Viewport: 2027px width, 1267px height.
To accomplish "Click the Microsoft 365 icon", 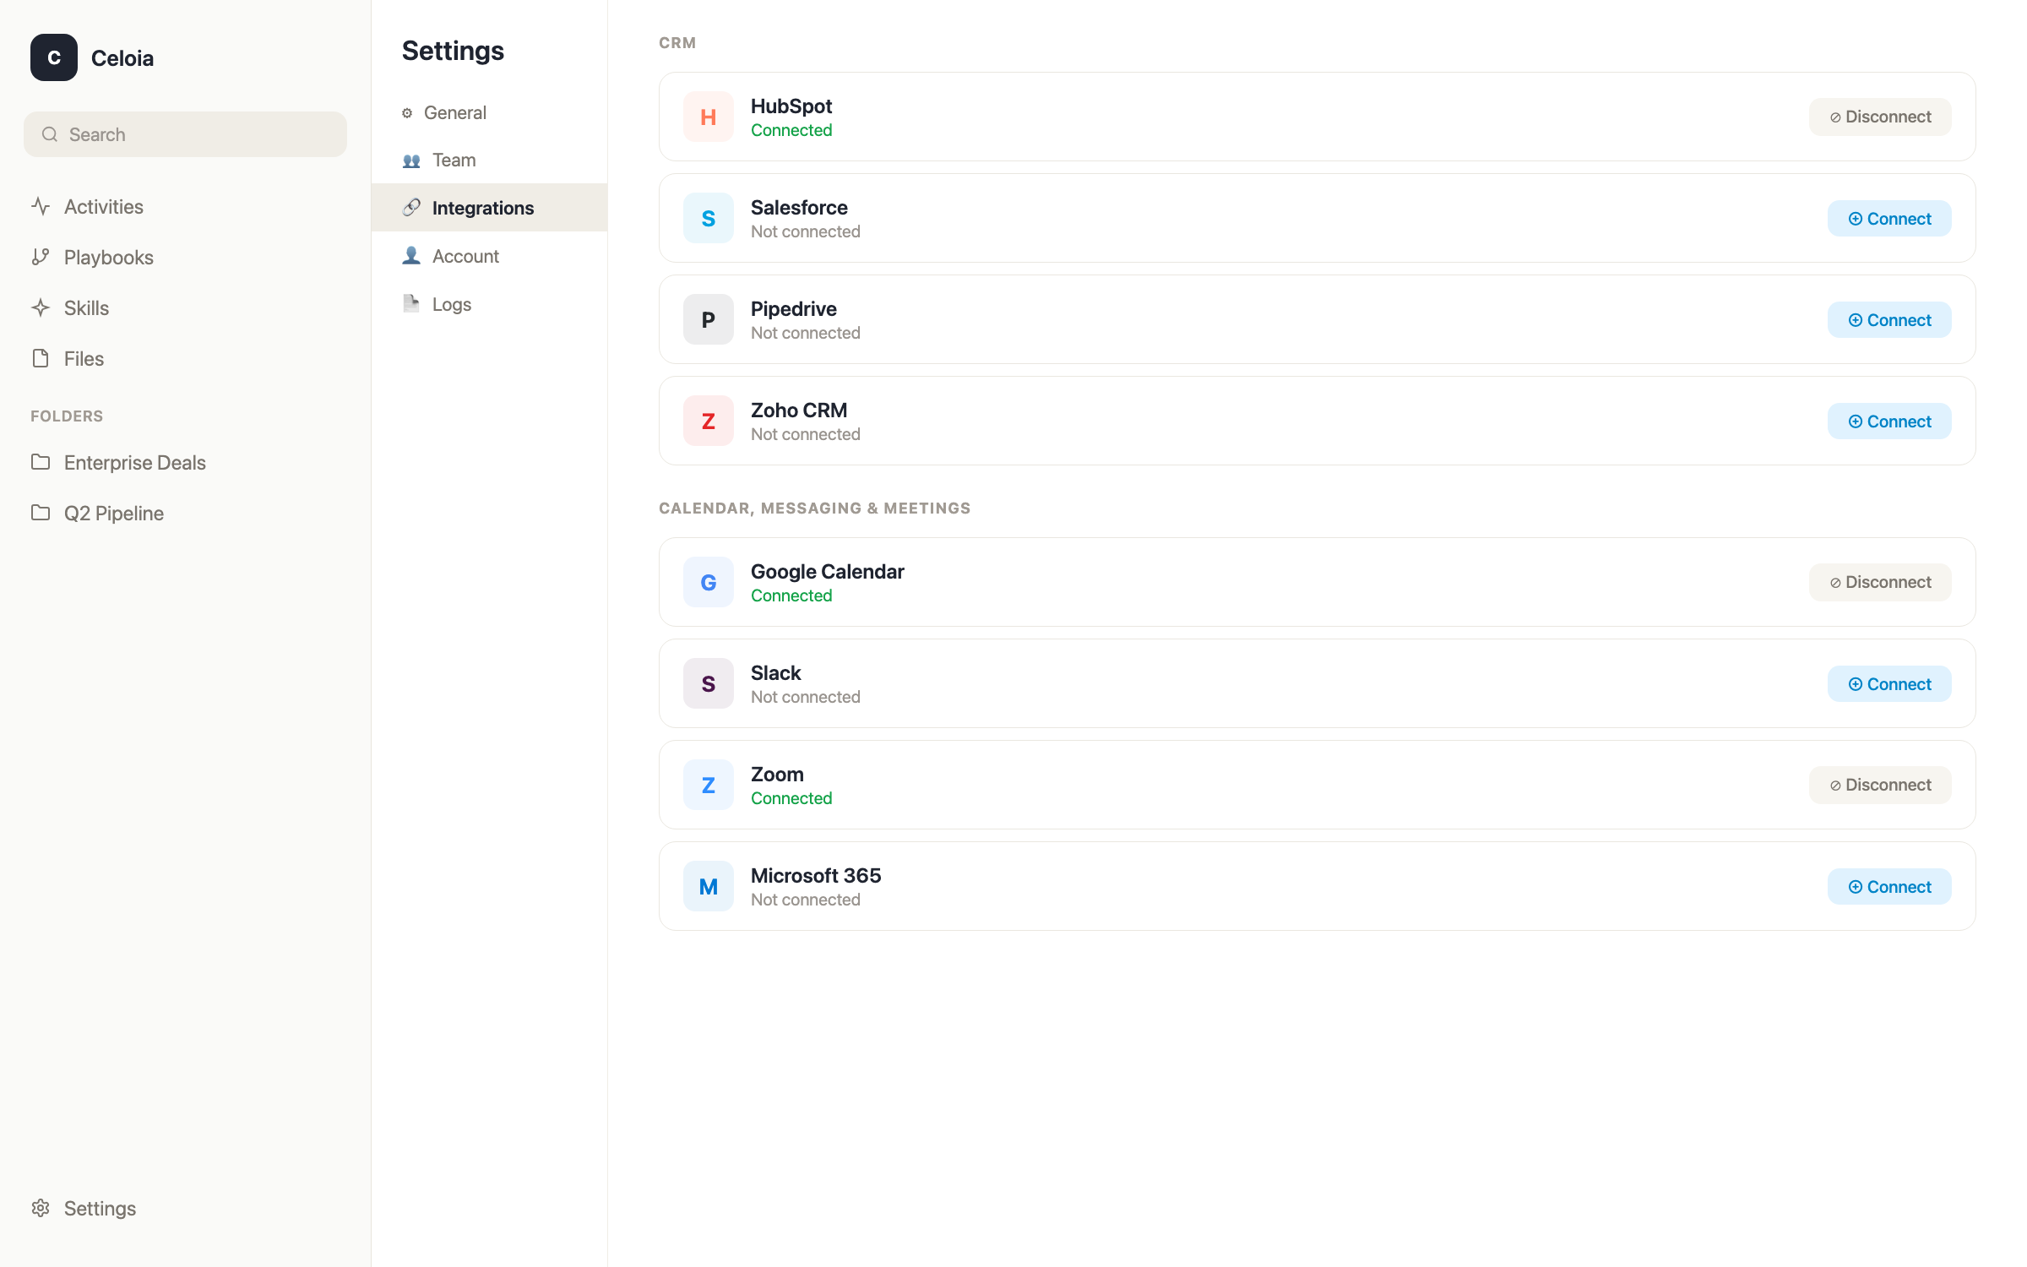I will (x=708, y=885).
